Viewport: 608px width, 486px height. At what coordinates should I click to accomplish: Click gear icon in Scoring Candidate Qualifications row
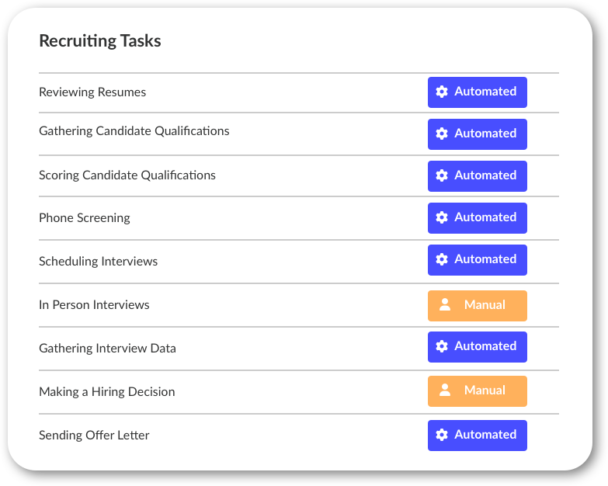pos(442,175)
